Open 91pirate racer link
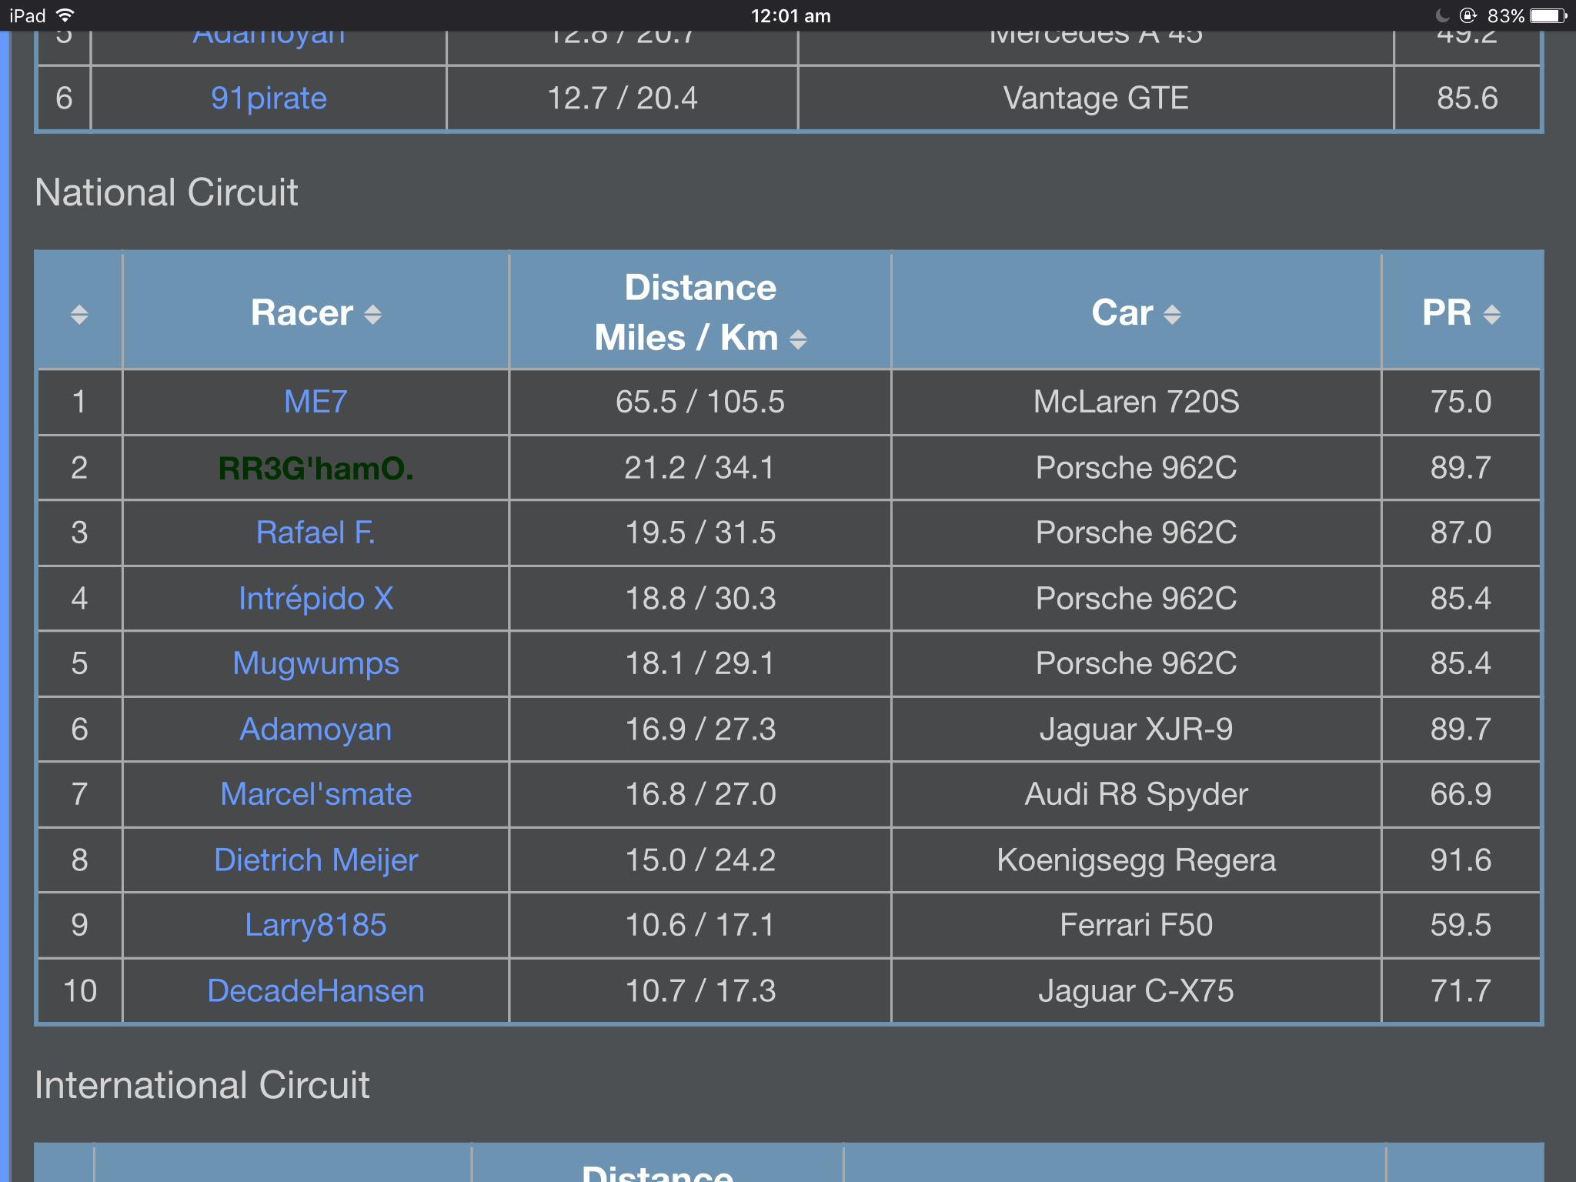Image resolution: width=1576 pixels, height=1182 pixels. coord(269,98)
